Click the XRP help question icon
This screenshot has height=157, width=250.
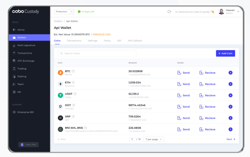click(x=73, y=117)
